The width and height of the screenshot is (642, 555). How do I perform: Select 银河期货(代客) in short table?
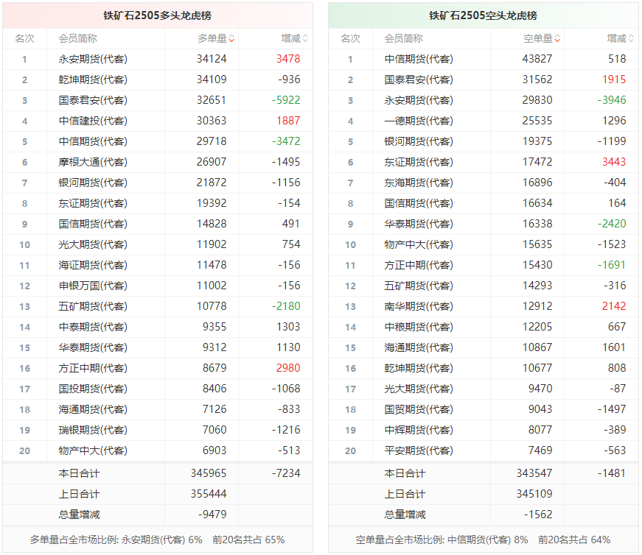[419, 142]
